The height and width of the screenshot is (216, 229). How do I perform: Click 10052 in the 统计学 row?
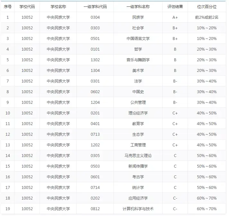[x=27, y=187]
